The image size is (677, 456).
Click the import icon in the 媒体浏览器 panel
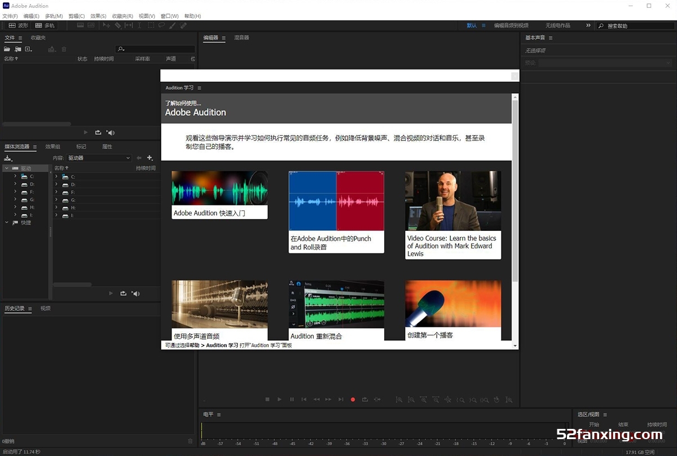click(8, 158)
